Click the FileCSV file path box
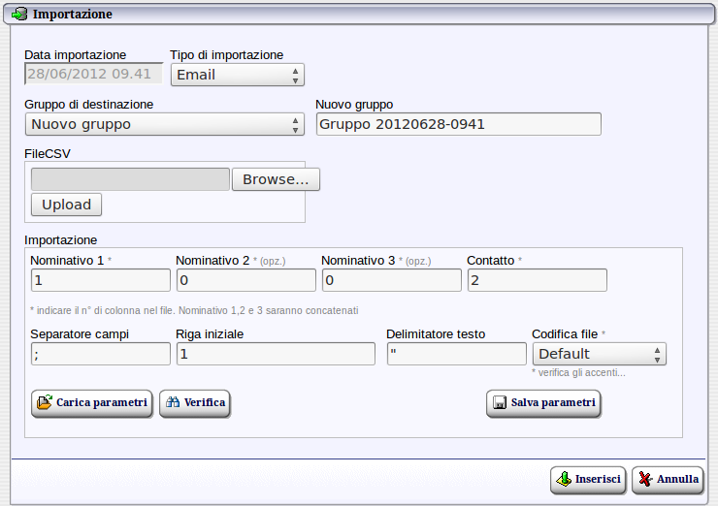 [130, 179]
